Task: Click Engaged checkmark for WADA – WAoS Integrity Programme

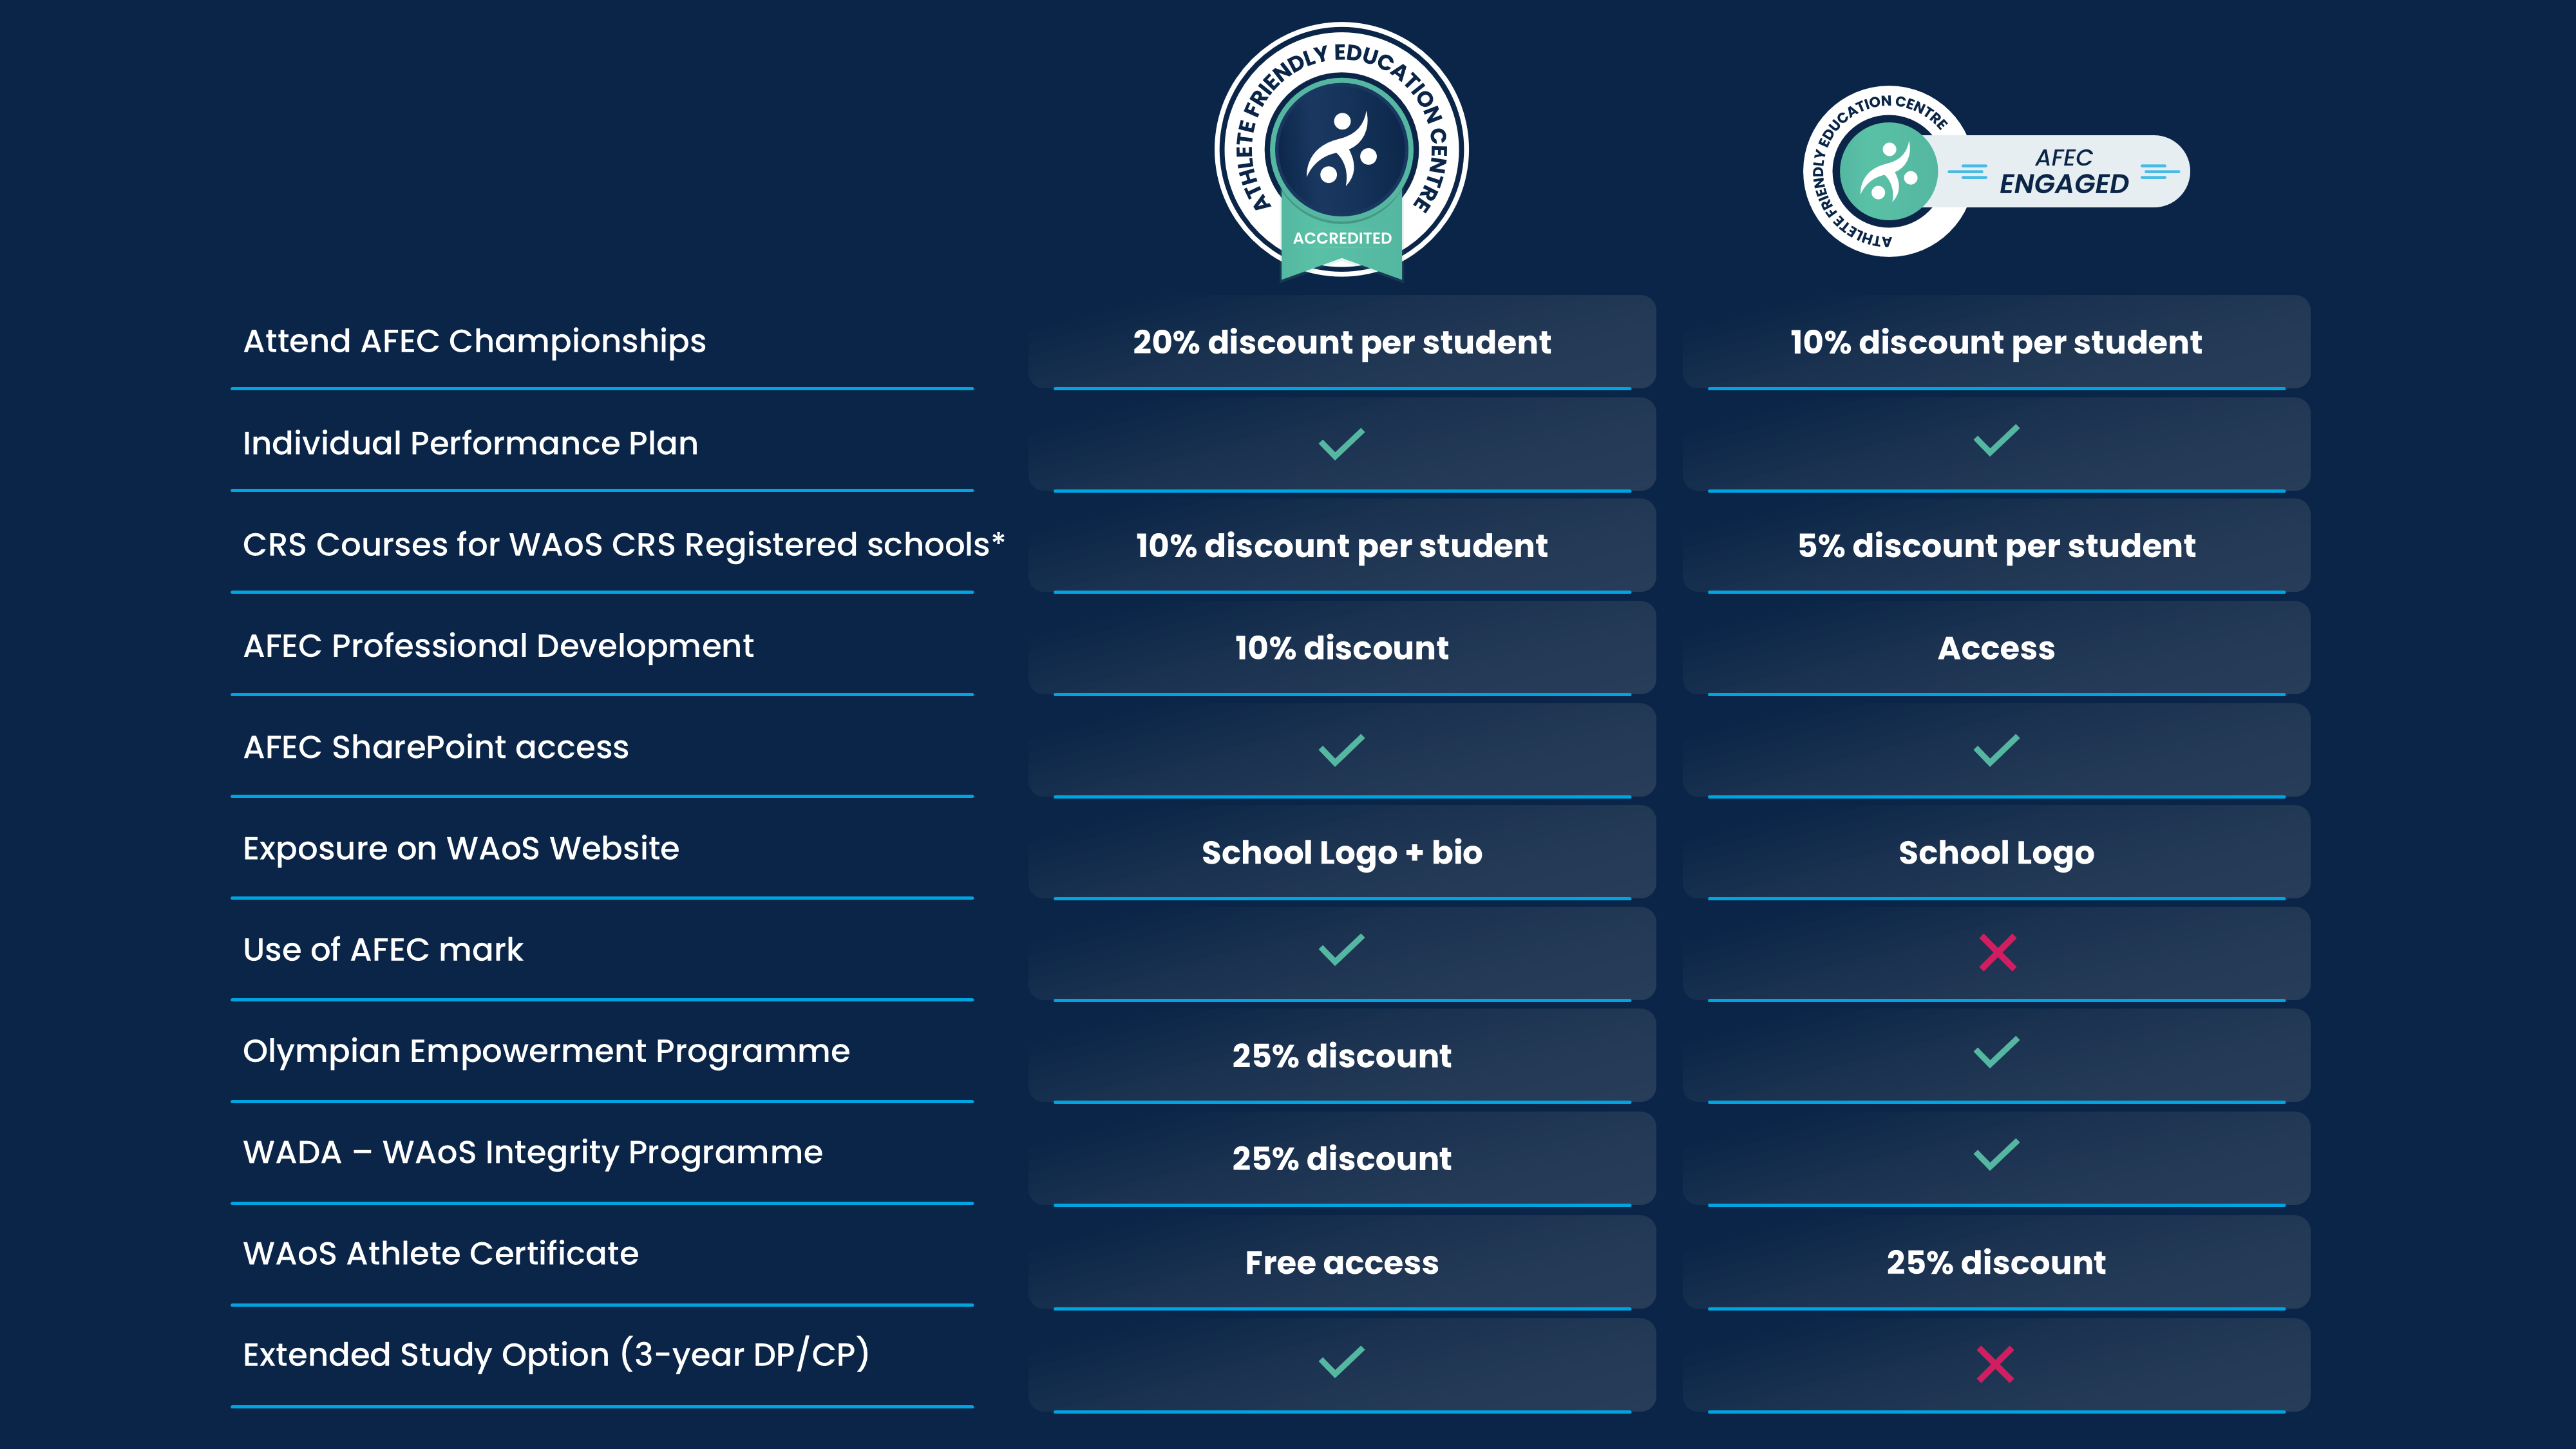Action: point(1996,1155)
